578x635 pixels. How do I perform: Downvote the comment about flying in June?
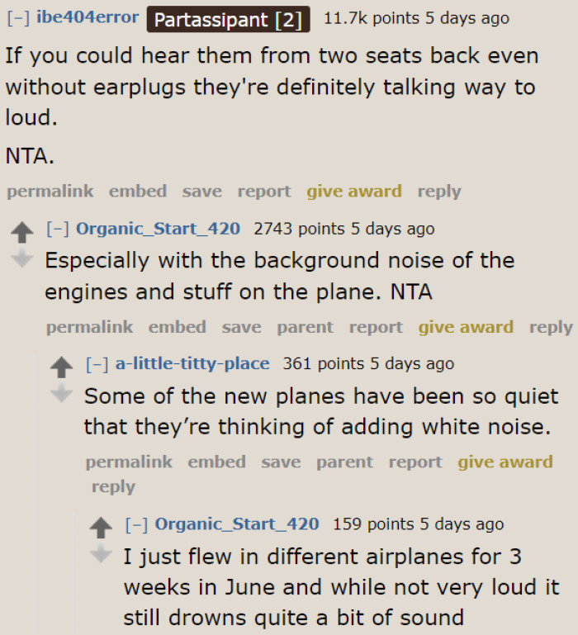pos(102,554)
